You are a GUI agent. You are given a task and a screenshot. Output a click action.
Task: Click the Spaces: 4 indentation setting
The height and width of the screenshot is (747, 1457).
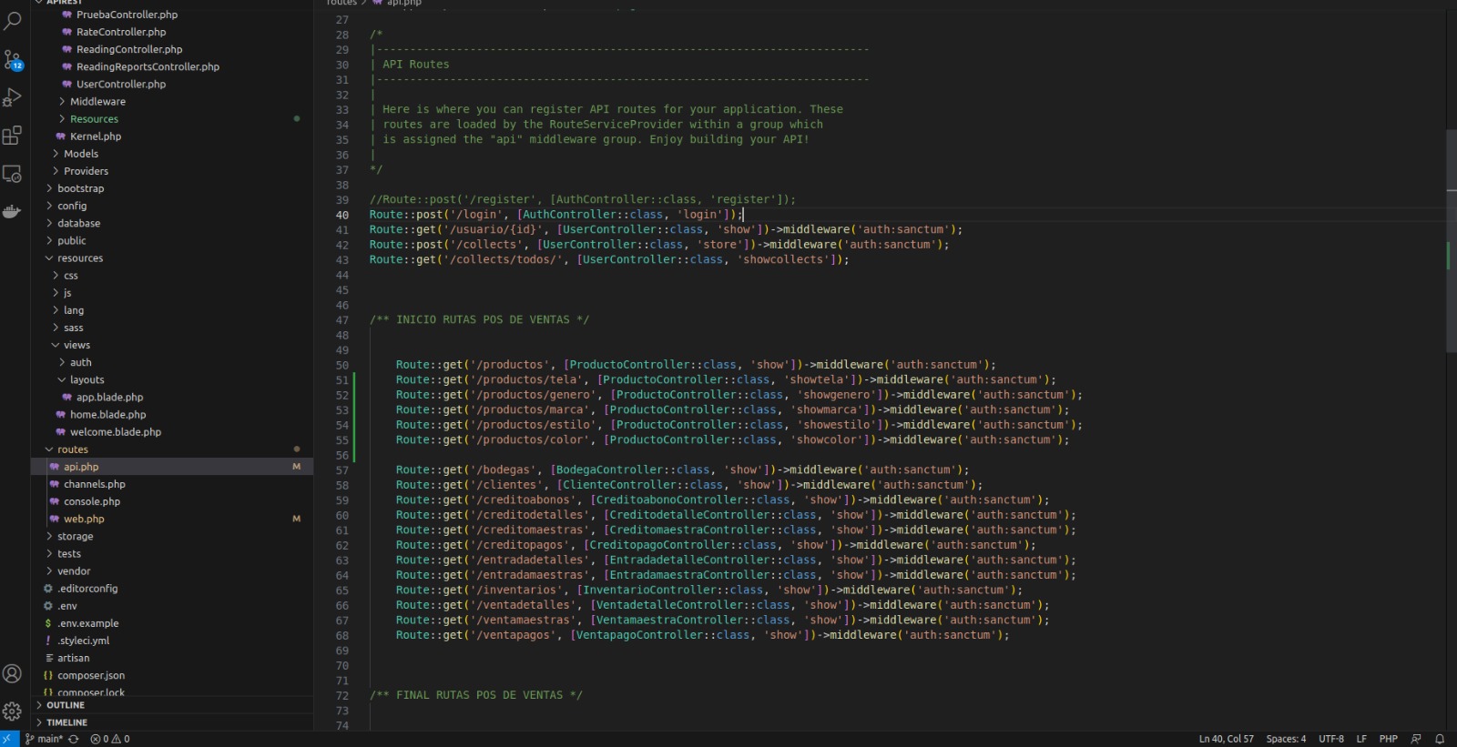coord(1285,739)
